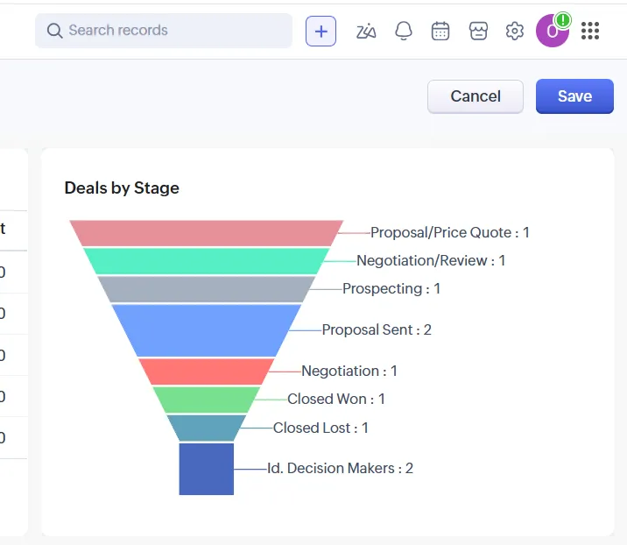Click the magnifier icon in search bar
This screenshot has width=627, height=545.
coord(54,31)
